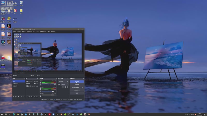Toggle visibility eye of display capture source
Image resolution: width=207 pixels, height=116 pixels.
pyautogui.click(x=35, y=86)
